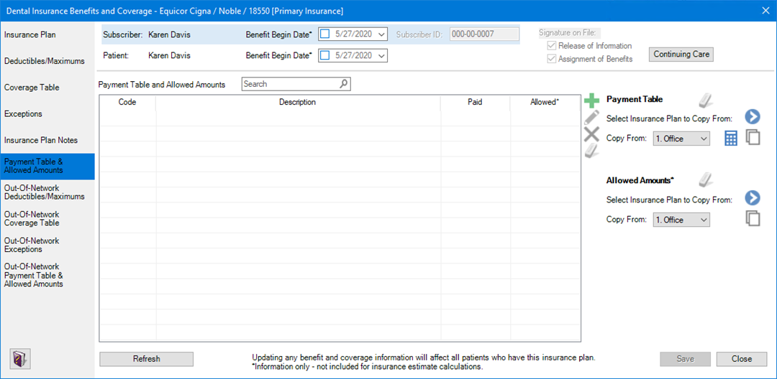Screen dimensions: 777x379
Task: Toggle the Patient Benefit Begin Date checkbox
Action: (324, 55)
